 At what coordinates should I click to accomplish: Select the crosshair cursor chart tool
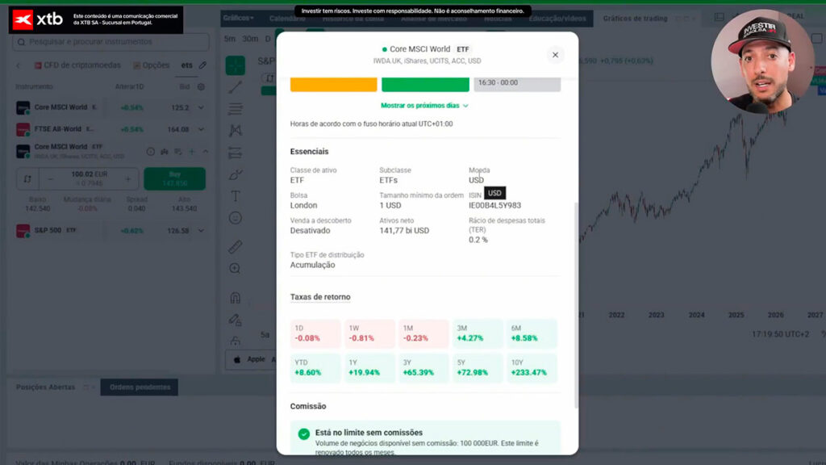pos(235,65)
